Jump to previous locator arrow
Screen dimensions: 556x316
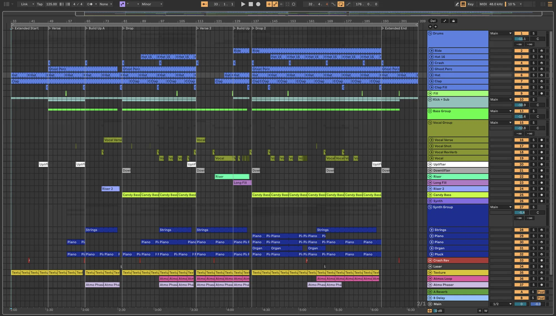430,27
